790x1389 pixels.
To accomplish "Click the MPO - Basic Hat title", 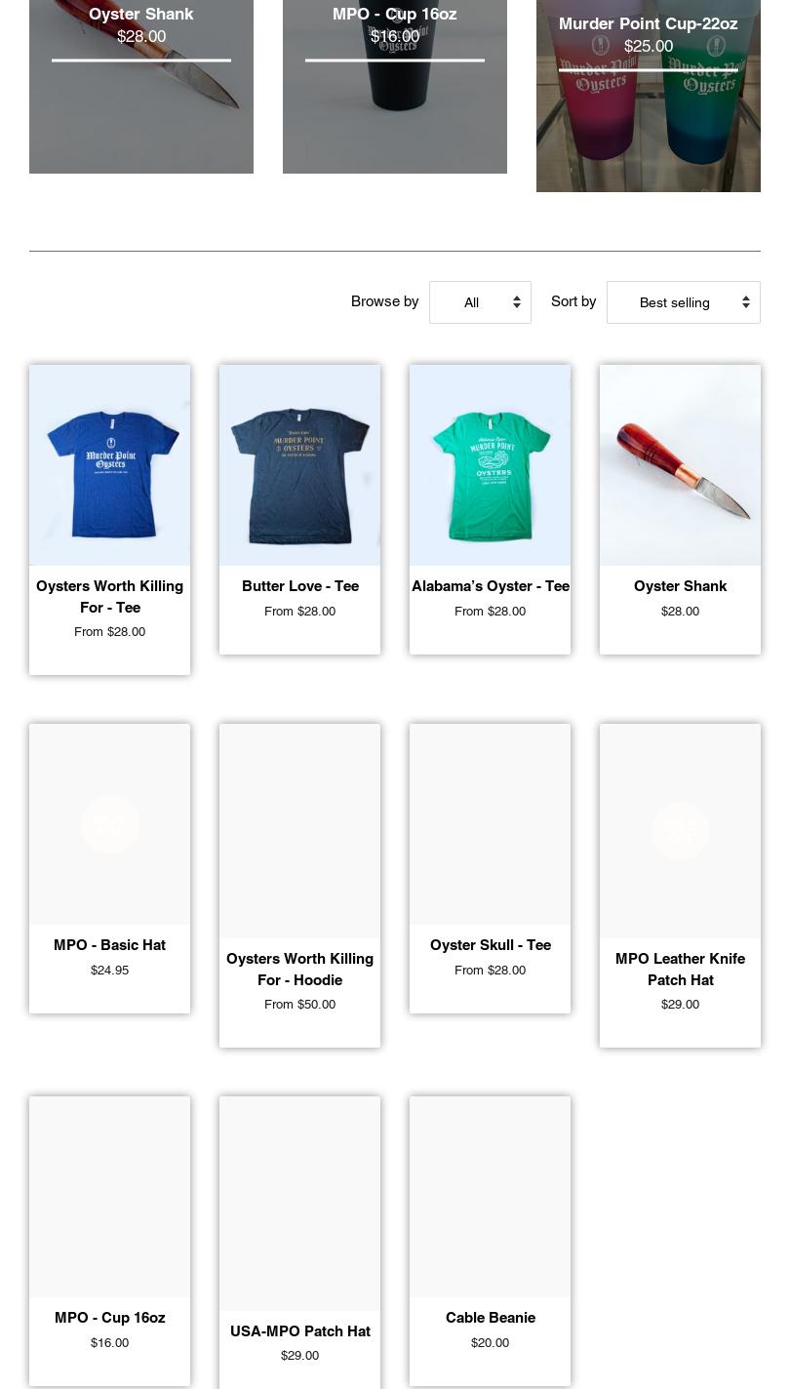I will click(109, 945).
